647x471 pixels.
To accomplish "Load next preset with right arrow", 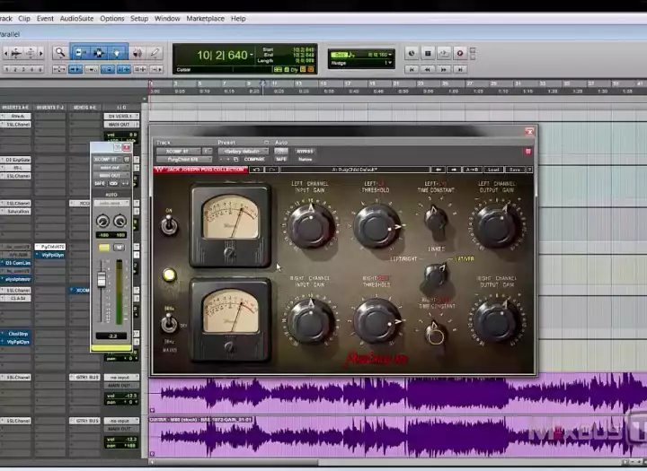I will tap(454, 170).
